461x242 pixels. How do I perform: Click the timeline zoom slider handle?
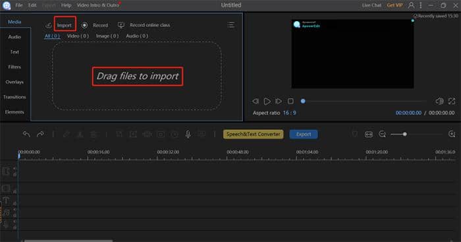click(405, 135)
